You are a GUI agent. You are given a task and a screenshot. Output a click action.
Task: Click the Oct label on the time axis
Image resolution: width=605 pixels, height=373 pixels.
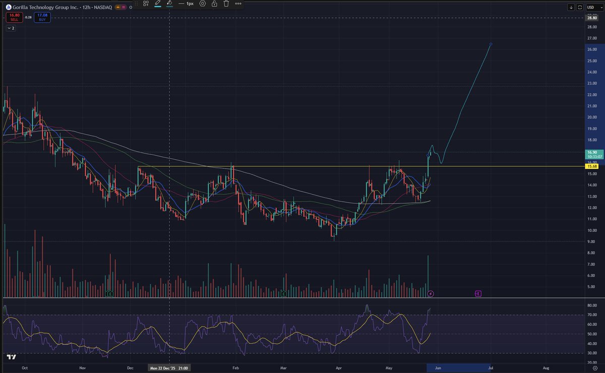pos(24,368)
